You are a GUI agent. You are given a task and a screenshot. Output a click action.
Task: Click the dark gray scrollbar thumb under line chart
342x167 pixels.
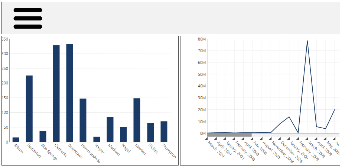click(x=229, y=135)
